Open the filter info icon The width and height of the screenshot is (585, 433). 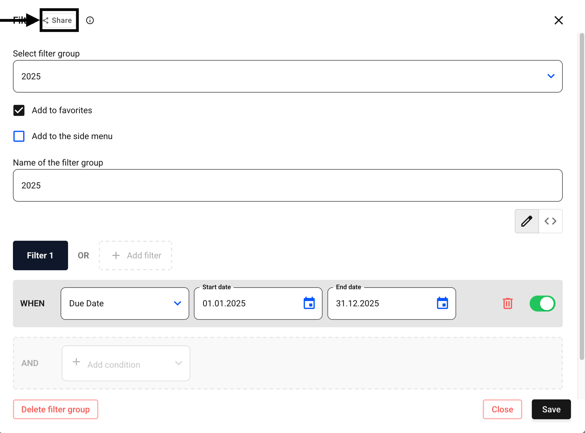tap(90, 20)
